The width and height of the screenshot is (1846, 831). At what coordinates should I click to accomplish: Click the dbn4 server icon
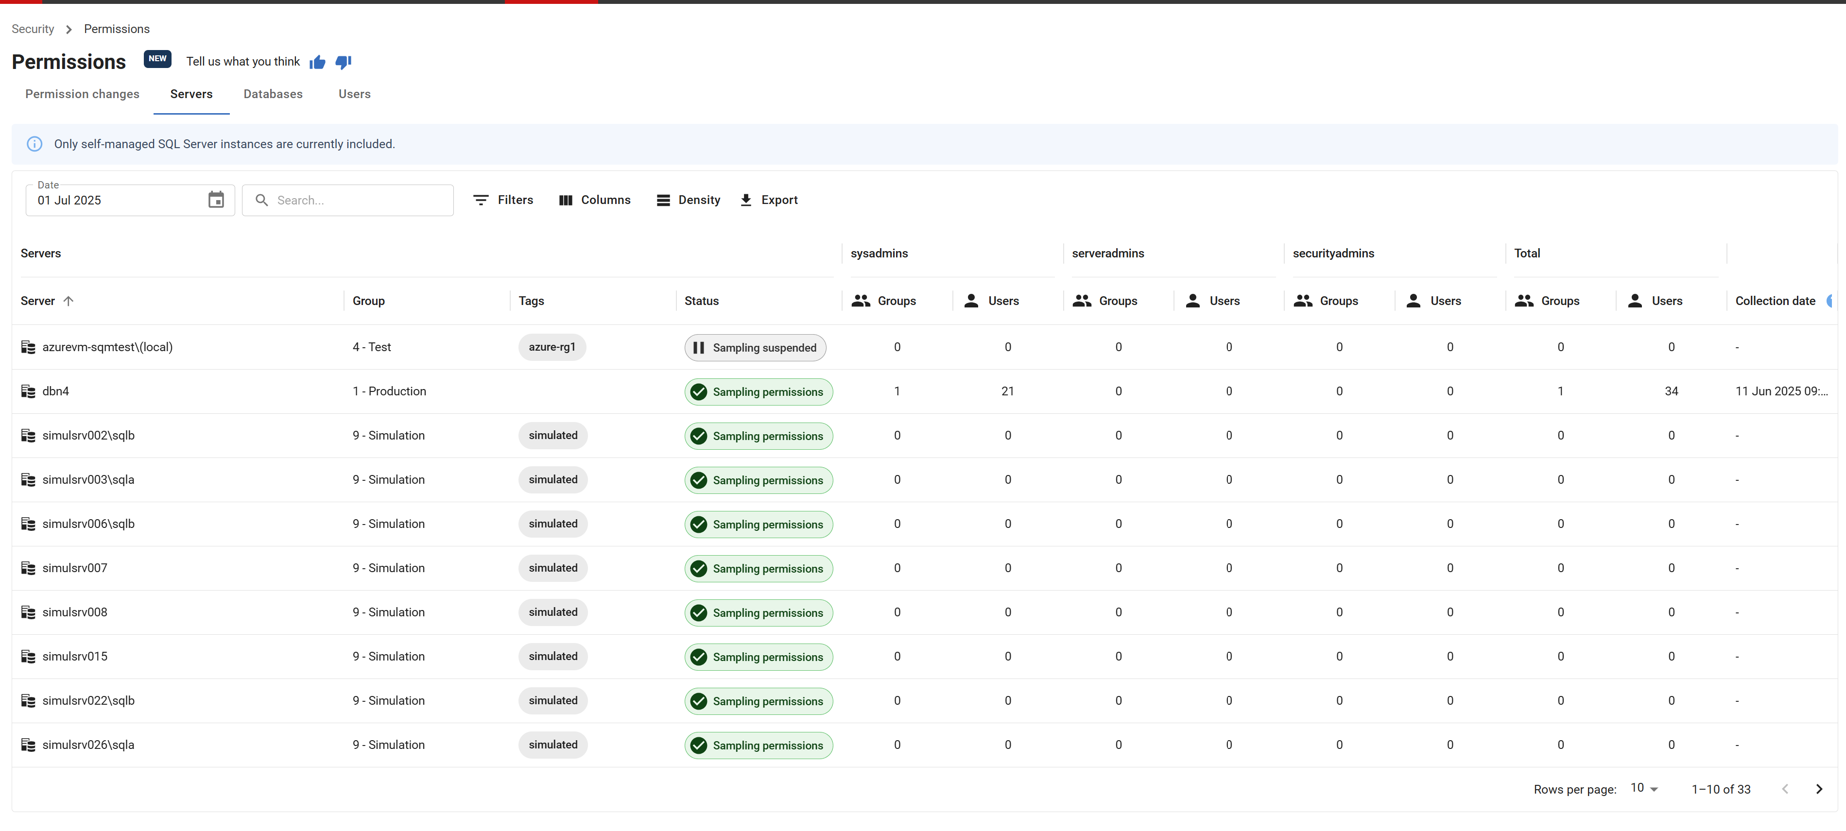pyautogui.click(x=28, y=391)
